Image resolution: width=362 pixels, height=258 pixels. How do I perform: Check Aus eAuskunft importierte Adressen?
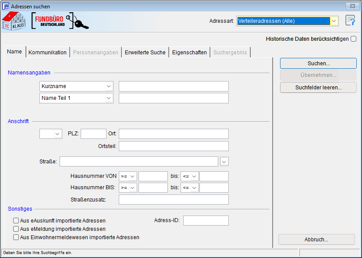pos(16,221)
